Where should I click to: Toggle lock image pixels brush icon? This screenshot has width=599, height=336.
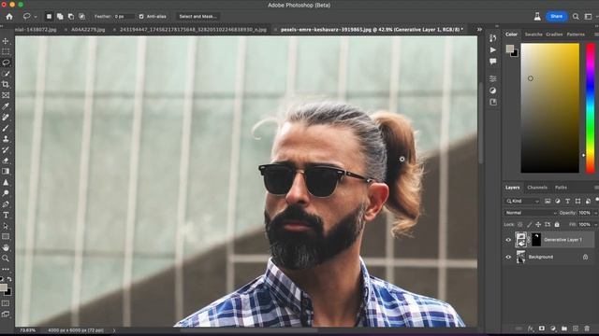[529, 225]
